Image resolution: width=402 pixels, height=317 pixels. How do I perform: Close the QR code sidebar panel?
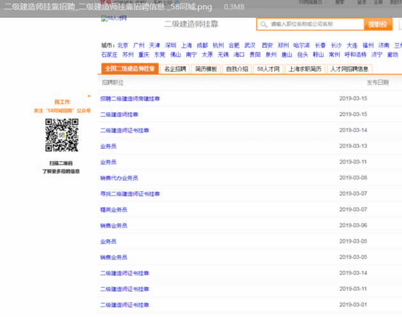tap(89, 96)
